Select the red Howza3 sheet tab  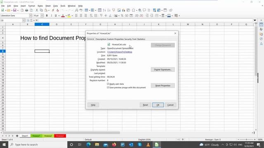tap(60, 136)
